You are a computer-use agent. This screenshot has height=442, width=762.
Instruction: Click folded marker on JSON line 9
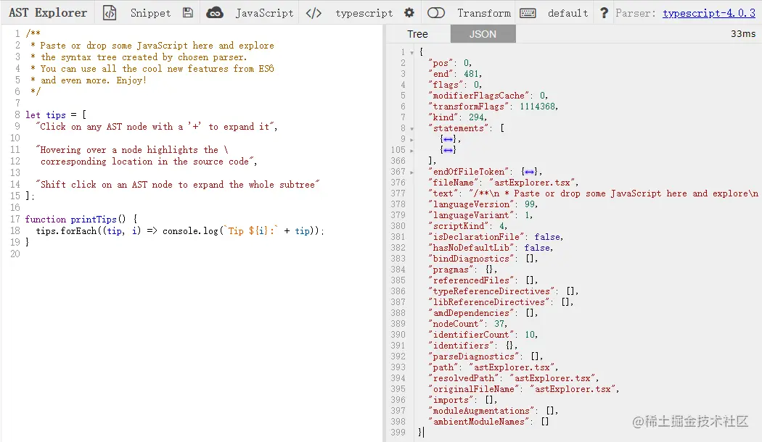pos(448,139)
